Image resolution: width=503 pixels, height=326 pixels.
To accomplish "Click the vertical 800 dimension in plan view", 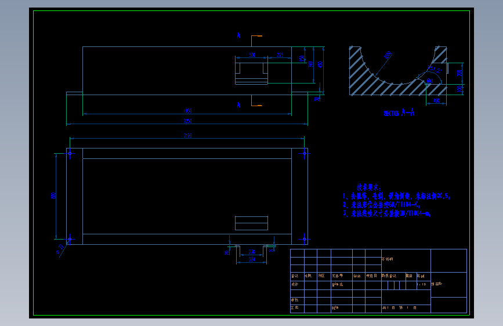I will tap(53, 195).
